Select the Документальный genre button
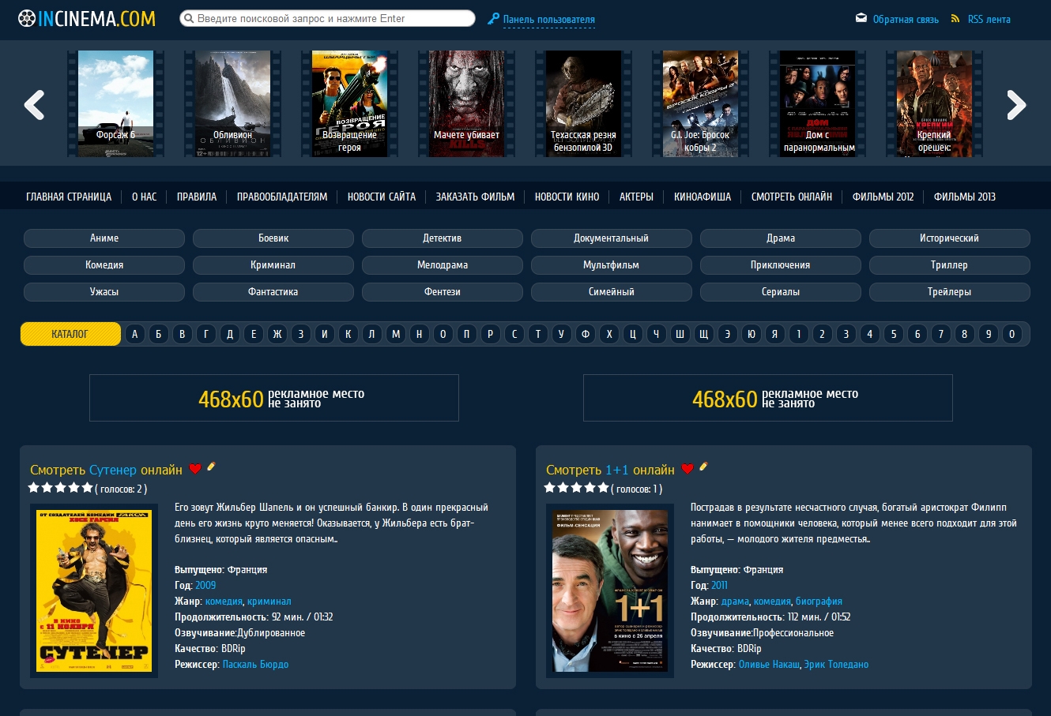The width and height of the screenshot is (1051, 716). 612,238
